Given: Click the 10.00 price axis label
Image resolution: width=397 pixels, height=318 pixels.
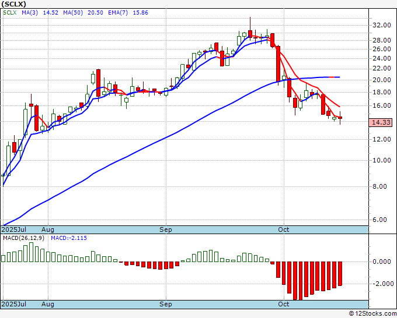Looking at the screenshot, I should point(382,160).
